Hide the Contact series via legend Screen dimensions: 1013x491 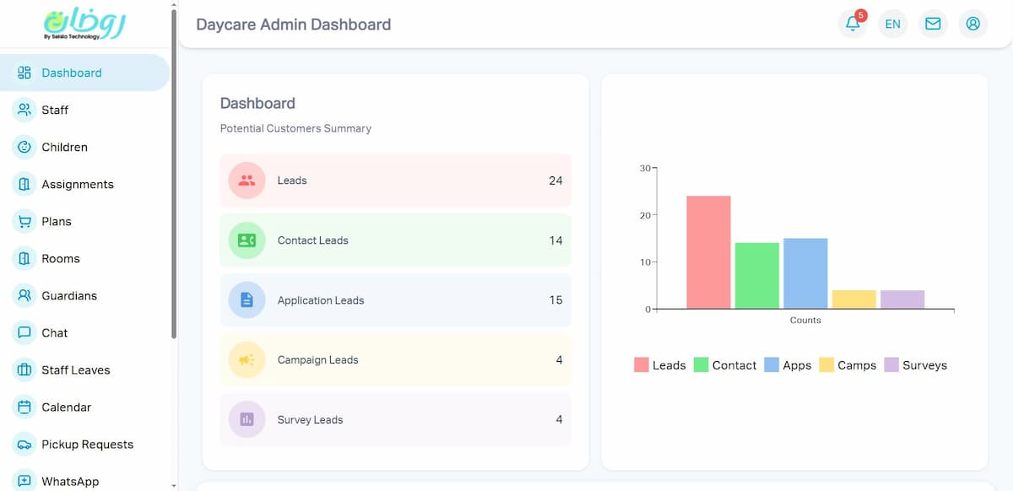725,364
